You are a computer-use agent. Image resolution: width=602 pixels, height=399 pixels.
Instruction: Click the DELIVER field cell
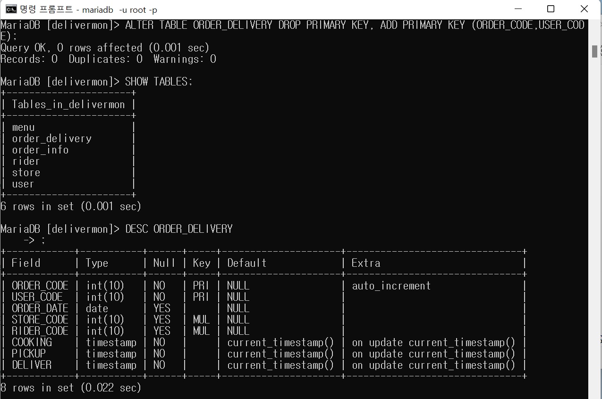coord(32,365)
